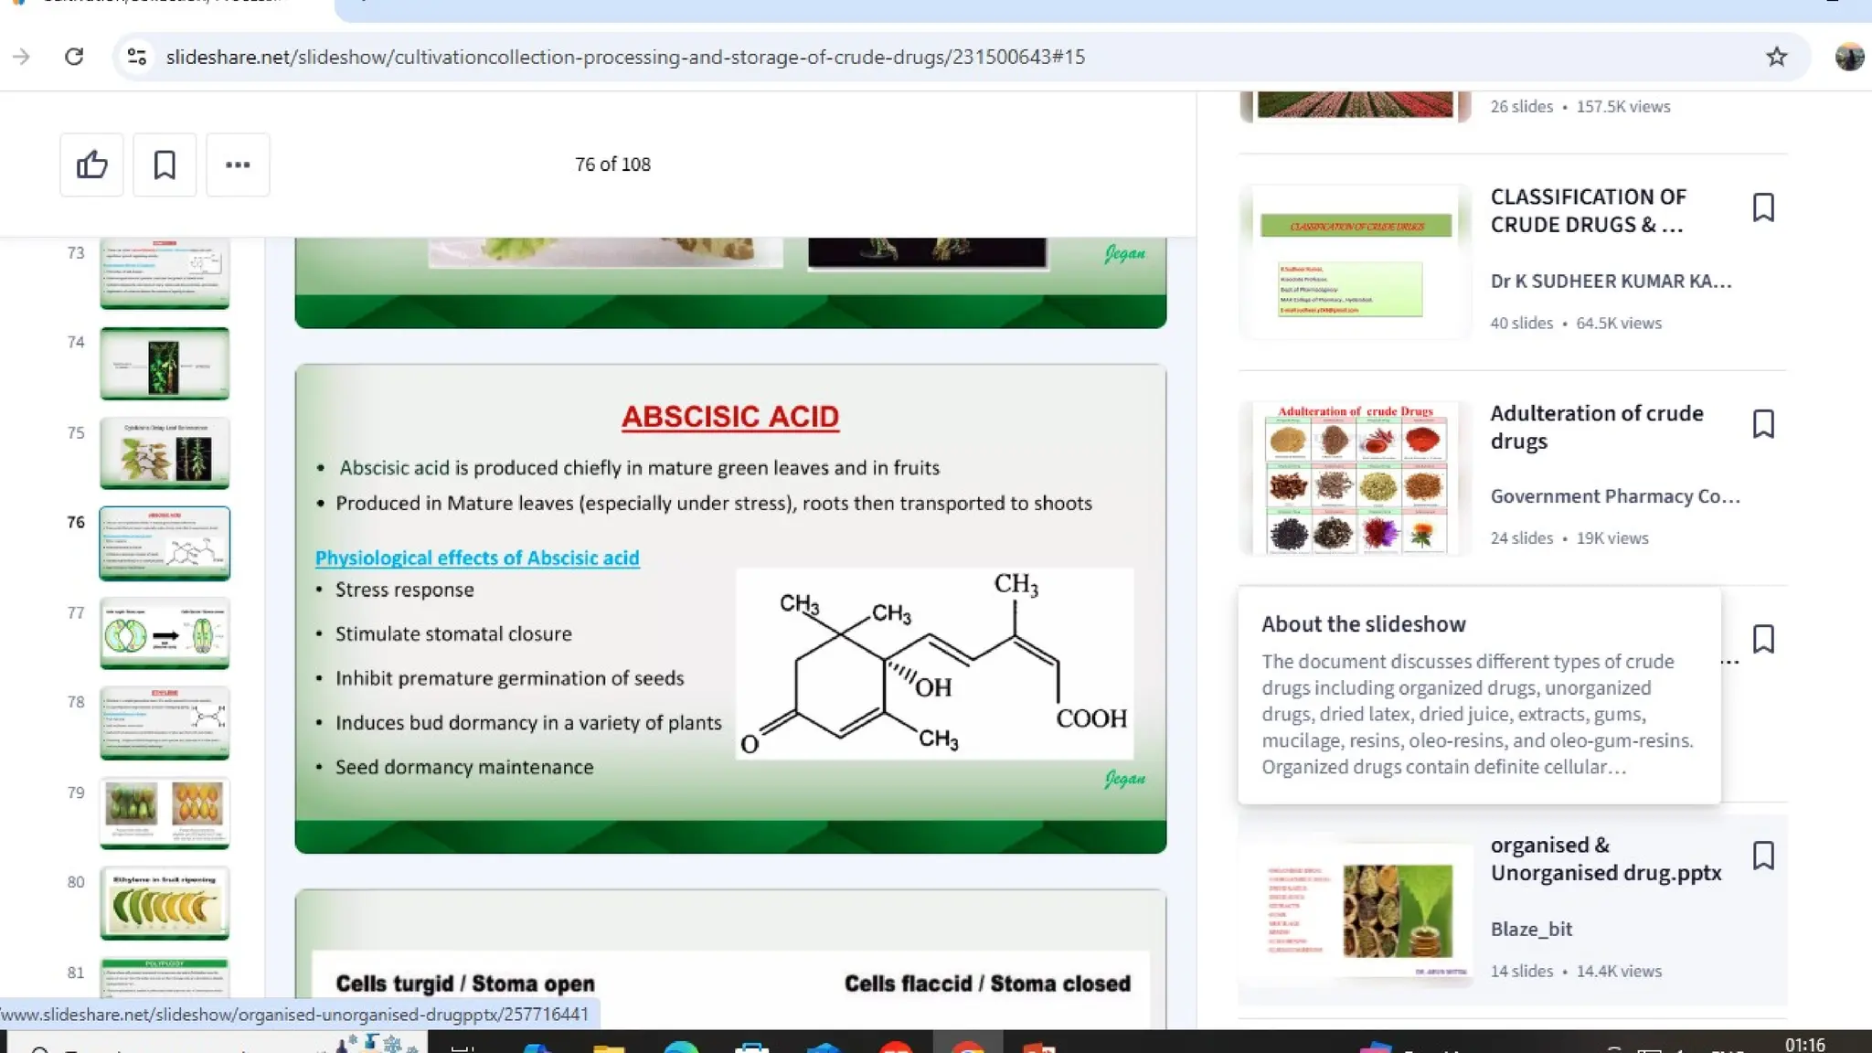Click the tulip field slideshow thumbnail at the top of the related list
This screenshot has height=1053, width=1872.
[1356, 106]
